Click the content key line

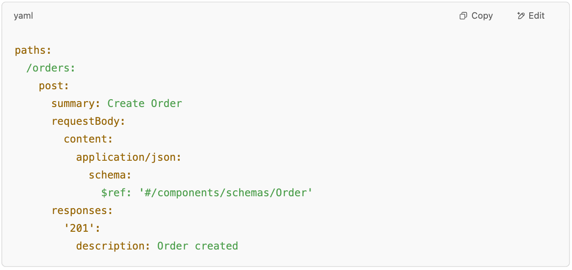pos(88,139)
